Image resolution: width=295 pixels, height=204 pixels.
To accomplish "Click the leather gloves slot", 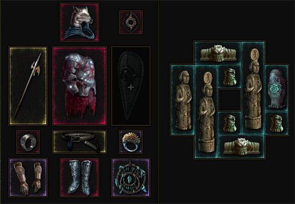I will tap(28, 178).
